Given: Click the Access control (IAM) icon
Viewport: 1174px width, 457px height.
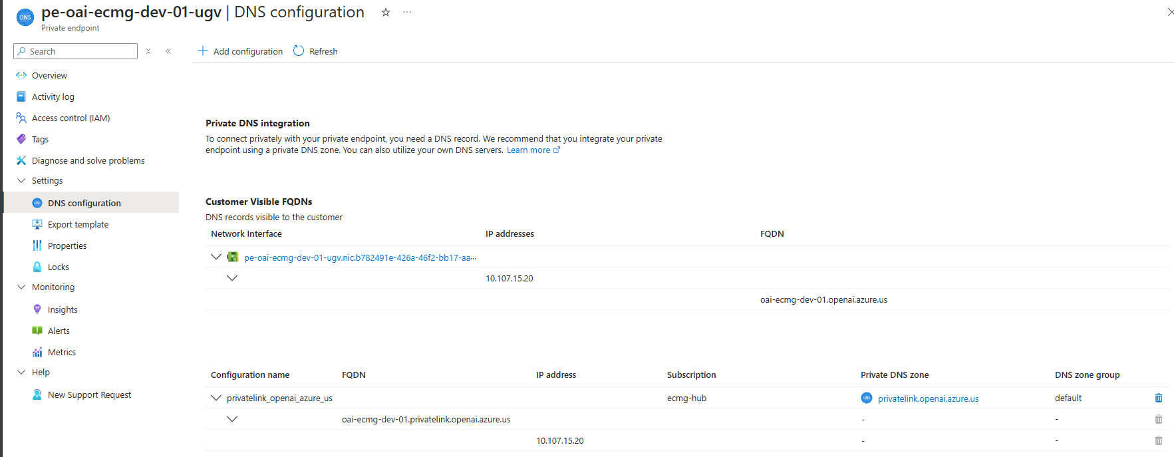Looking at the screenshot, I should (x=21, y=118).
